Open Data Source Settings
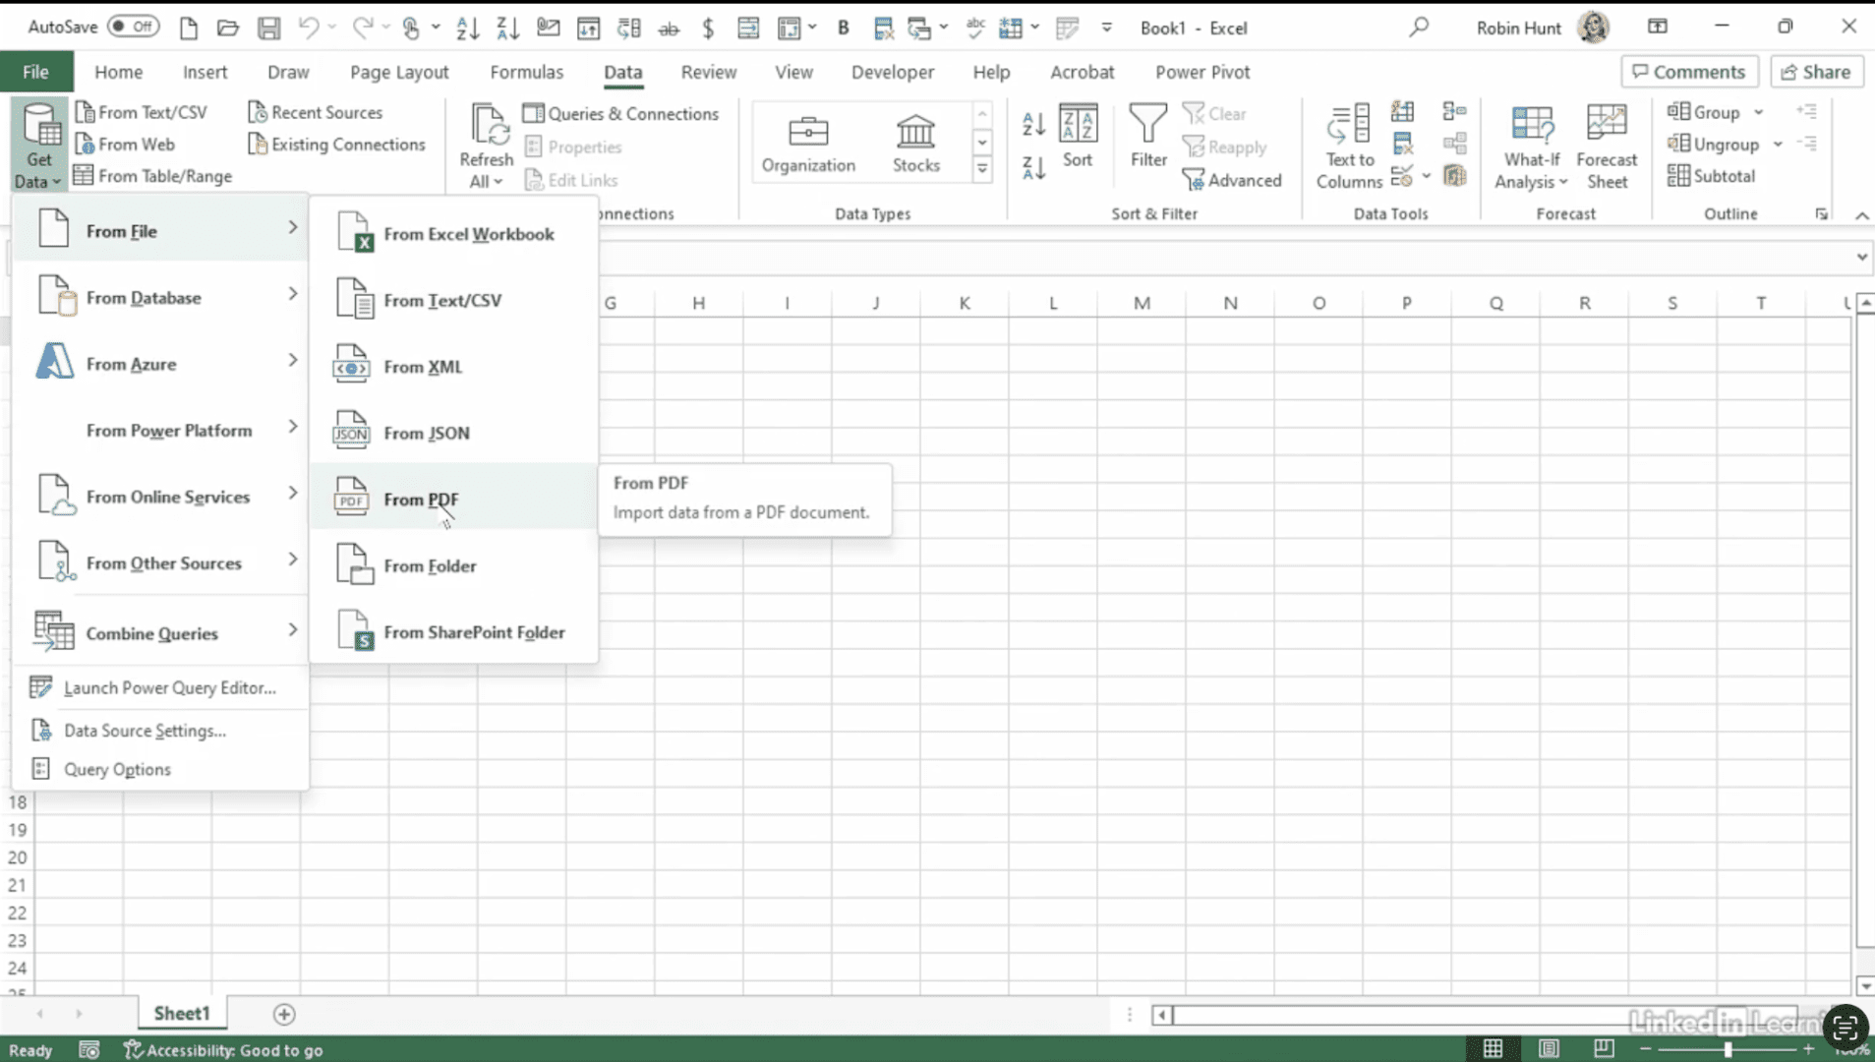1875x1062 pixels. coord(160,731)
